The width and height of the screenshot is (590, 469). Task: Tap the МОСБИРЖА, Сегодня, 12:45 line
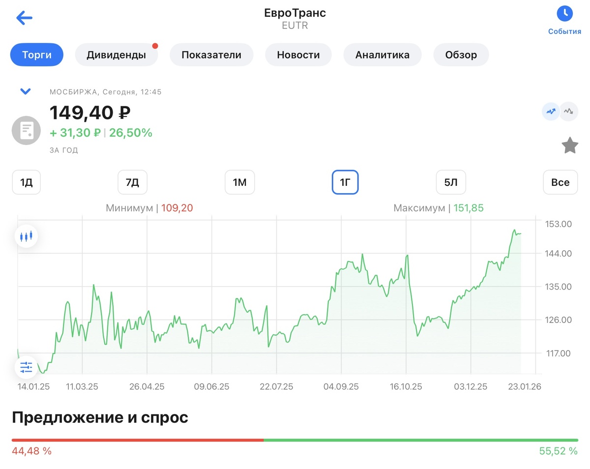coord(106,92)
